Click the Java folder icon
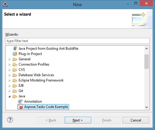Viewport: 155px width, 130px height. point(15,96)
